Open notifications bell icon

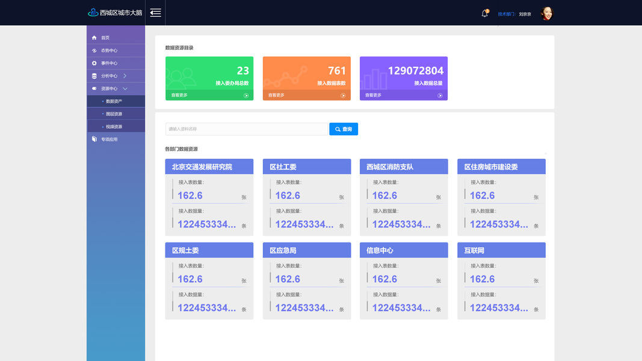tap(485, 13)
